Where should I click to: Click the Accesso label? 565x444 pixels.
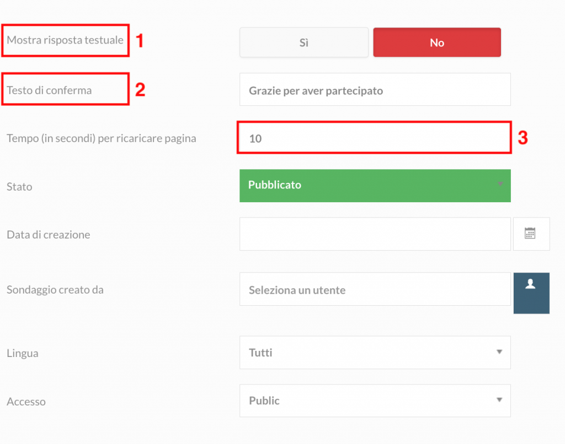click(26, 402)
